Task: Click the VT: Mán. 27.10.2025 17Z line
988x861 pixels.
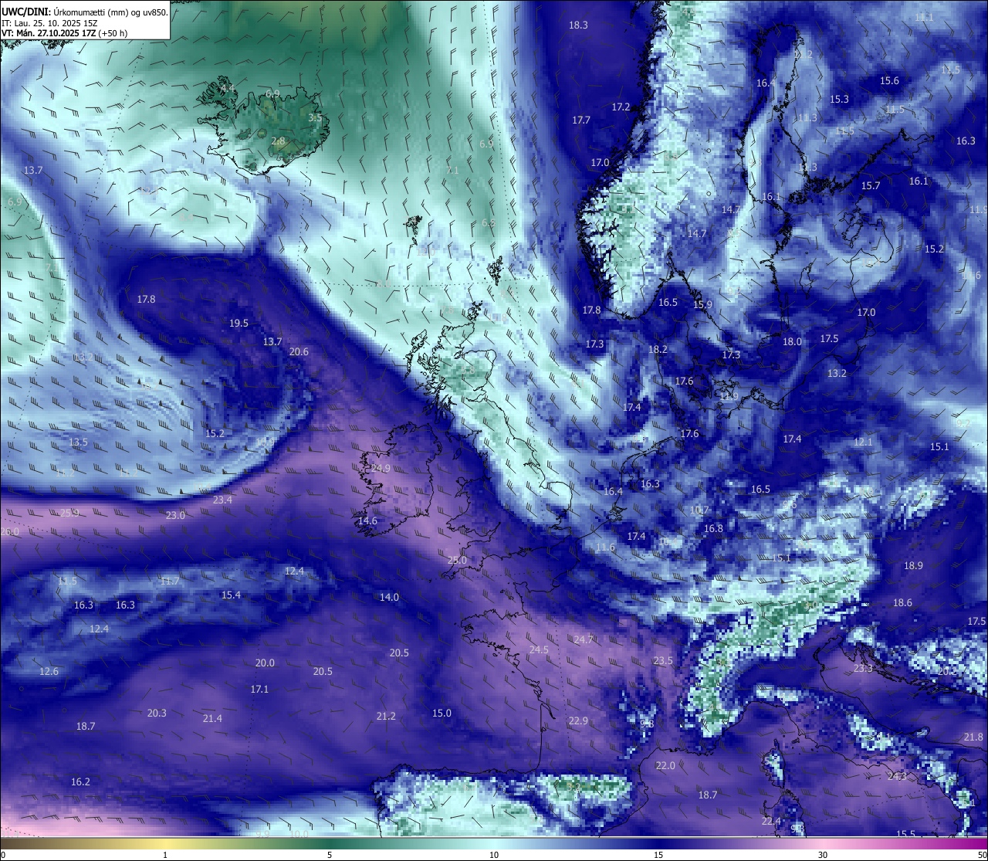Action: click(65, 33)
